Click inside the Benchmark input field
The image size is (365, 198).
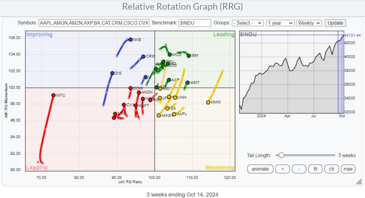pyautogui.click(x=195, y=23)
